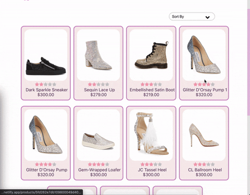This screenshot has width=250, height=195.
Task: Click the CL Ballroom Heel star rating
Action: pos(204,164)
